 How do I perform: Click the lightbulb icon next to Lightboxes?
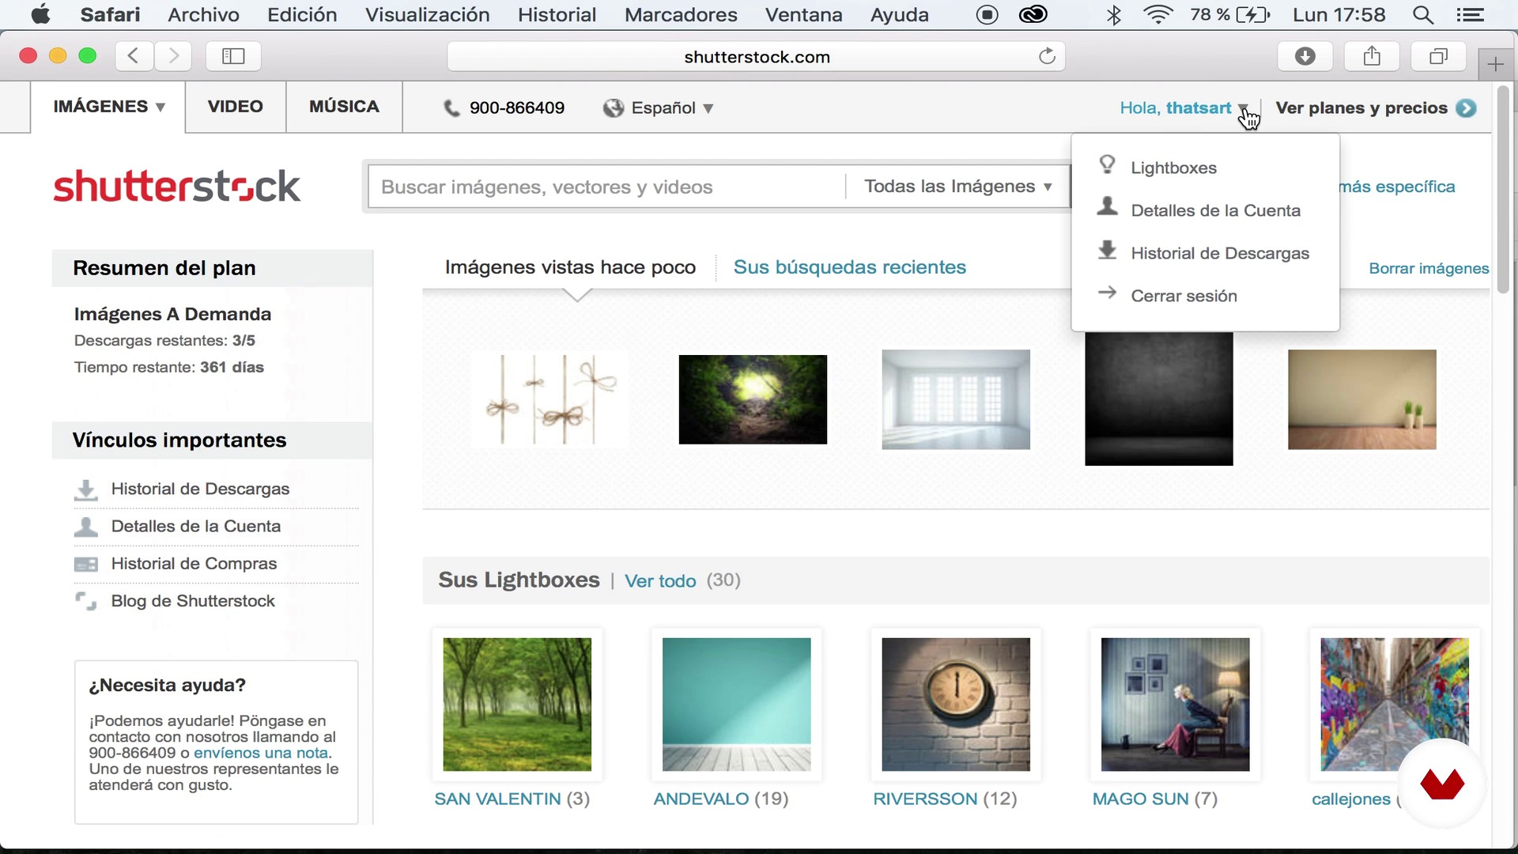1107,164
